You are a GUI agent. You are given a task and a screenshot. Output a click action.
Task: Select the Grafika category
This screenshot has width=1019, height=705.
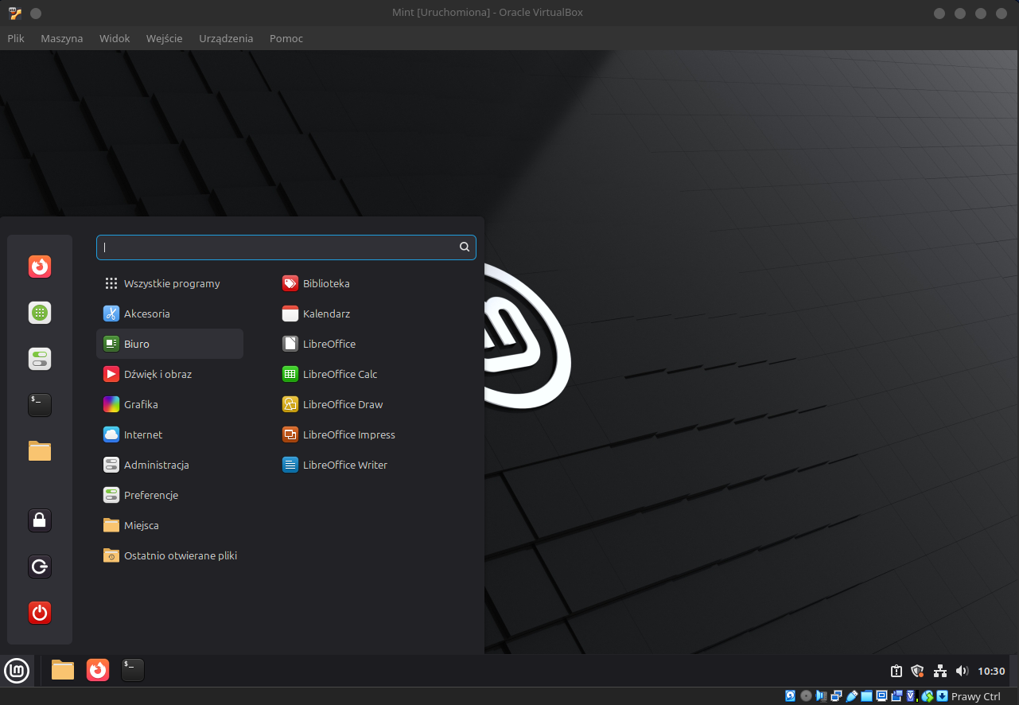(169, 404)
